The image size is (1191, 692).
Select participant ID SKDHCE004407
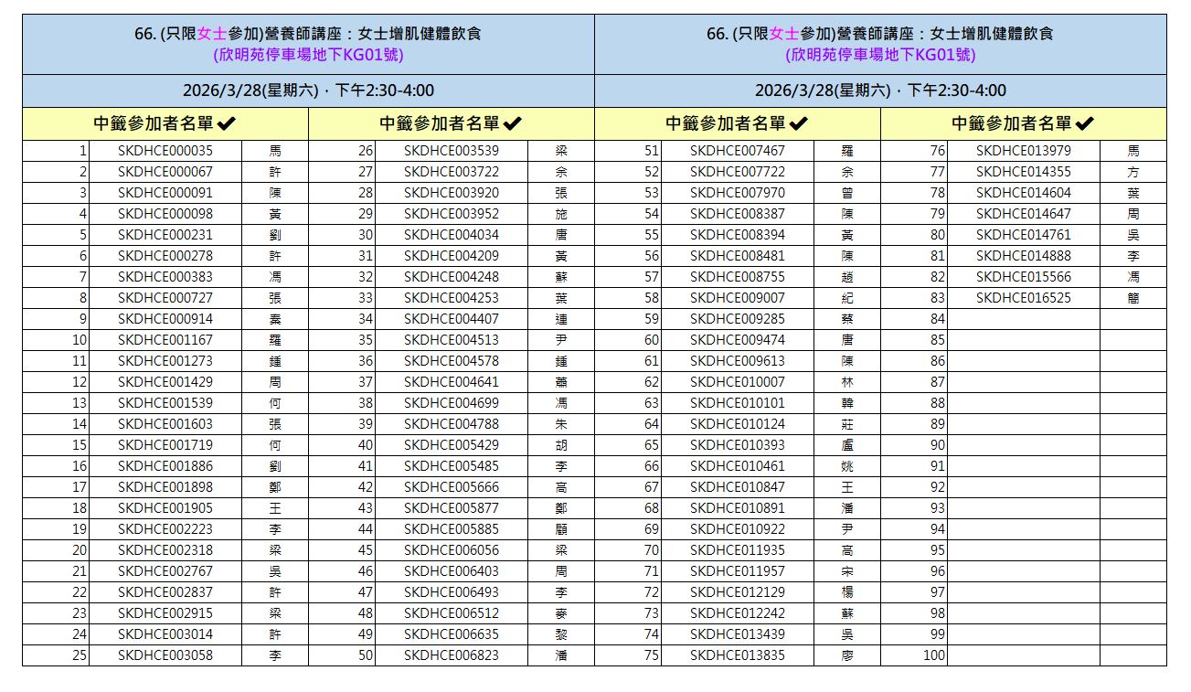452,319
